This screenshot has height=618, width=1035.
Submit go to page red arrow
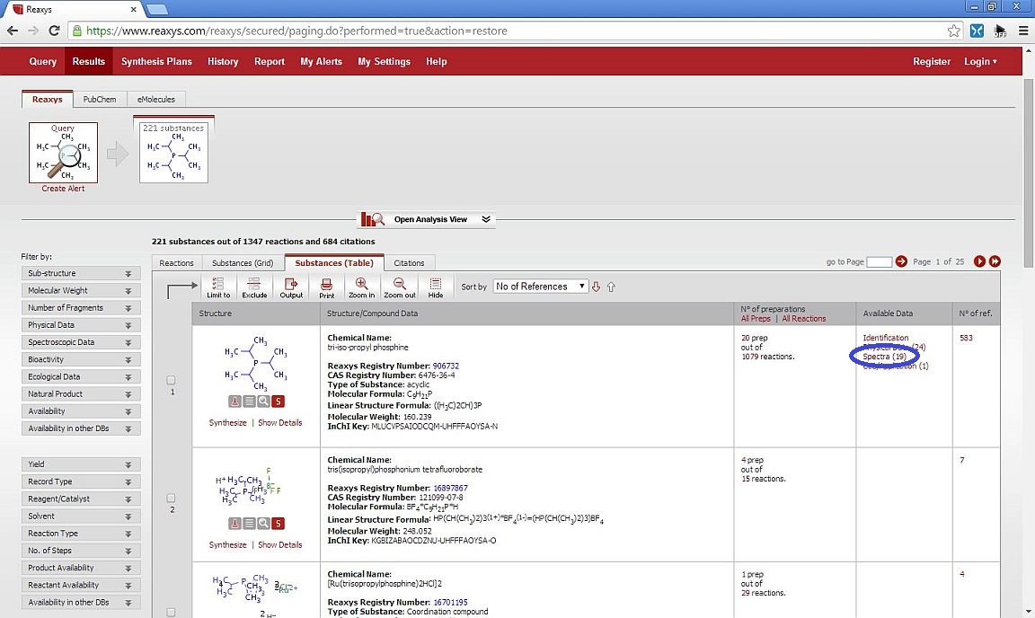coord(902,261)
